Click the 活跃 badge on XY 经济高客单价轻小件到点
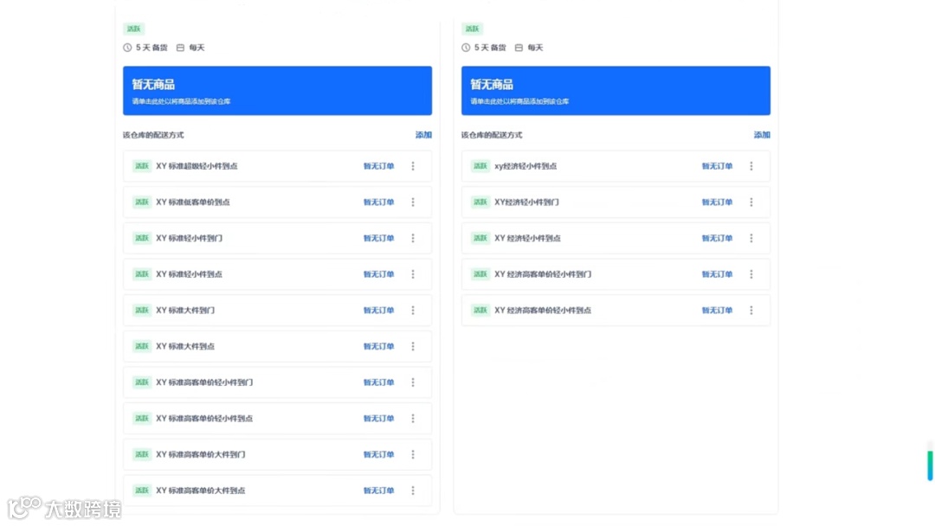This screenshot has height=526, width=935. point(480,311)
